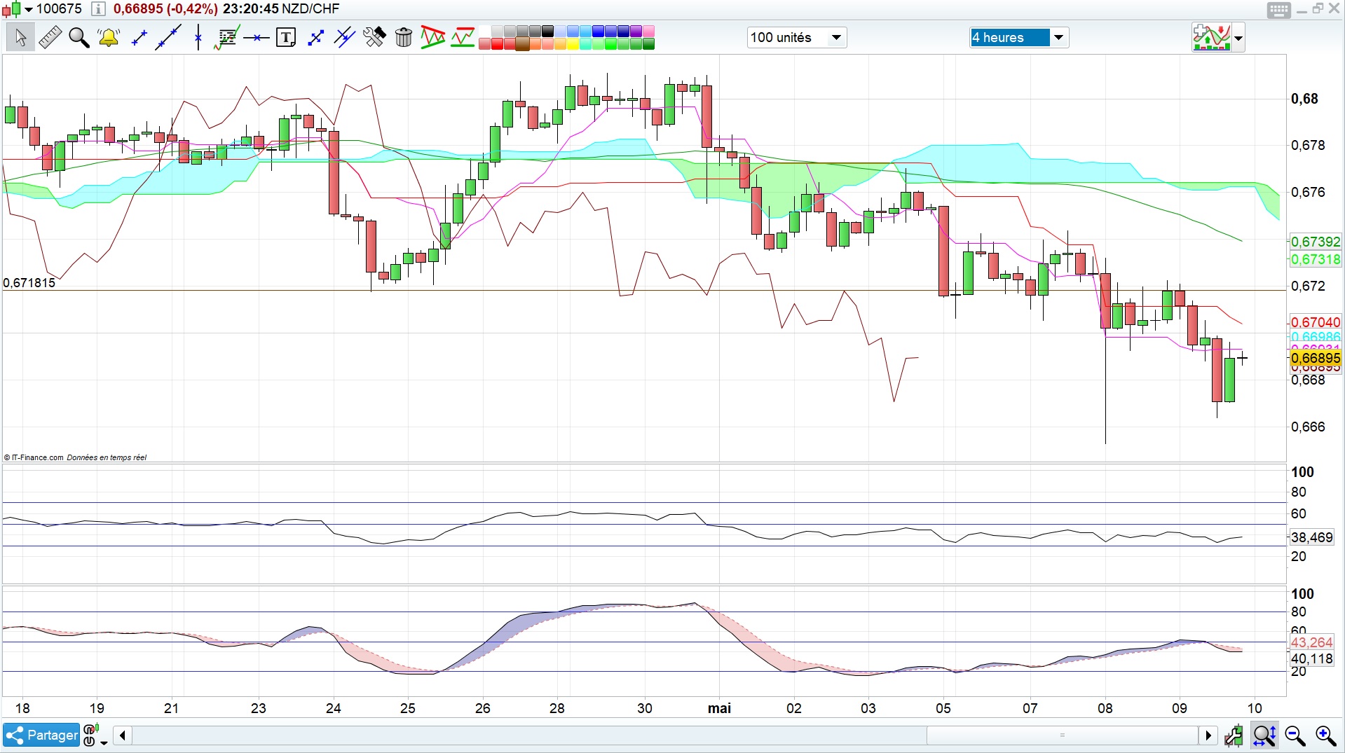Open the on-screen keyboard shortcut icon
The height and width of the screenshot is (753, 1345).
[1278, 10]
